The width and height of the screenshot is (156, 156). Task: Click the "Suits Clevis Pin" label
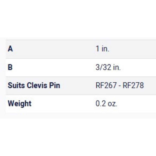pyautogui.click(x=34, y=85)
